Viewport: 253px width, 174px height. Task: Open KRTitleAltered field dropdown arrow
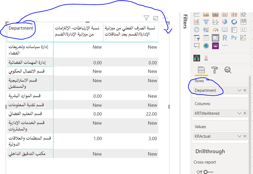(x=239, y=113)
